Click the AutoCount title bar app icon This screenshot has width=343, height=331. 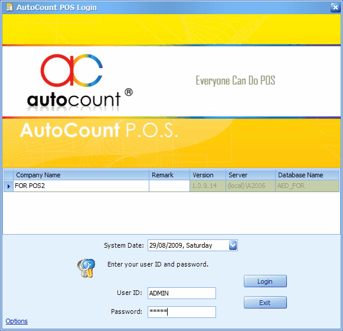click(x=9, y=7)
